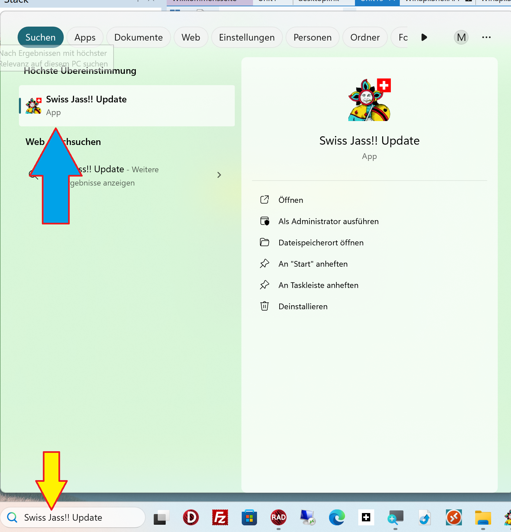511x532 pixels.
Task: Click the shield icon for administrator run
Action: [x=265, y=221]
